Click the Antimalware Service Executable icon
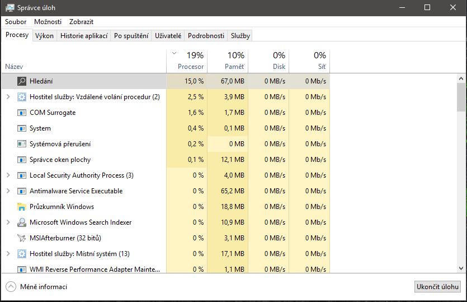This screenshot has width=467, height=302. point(22,191)
